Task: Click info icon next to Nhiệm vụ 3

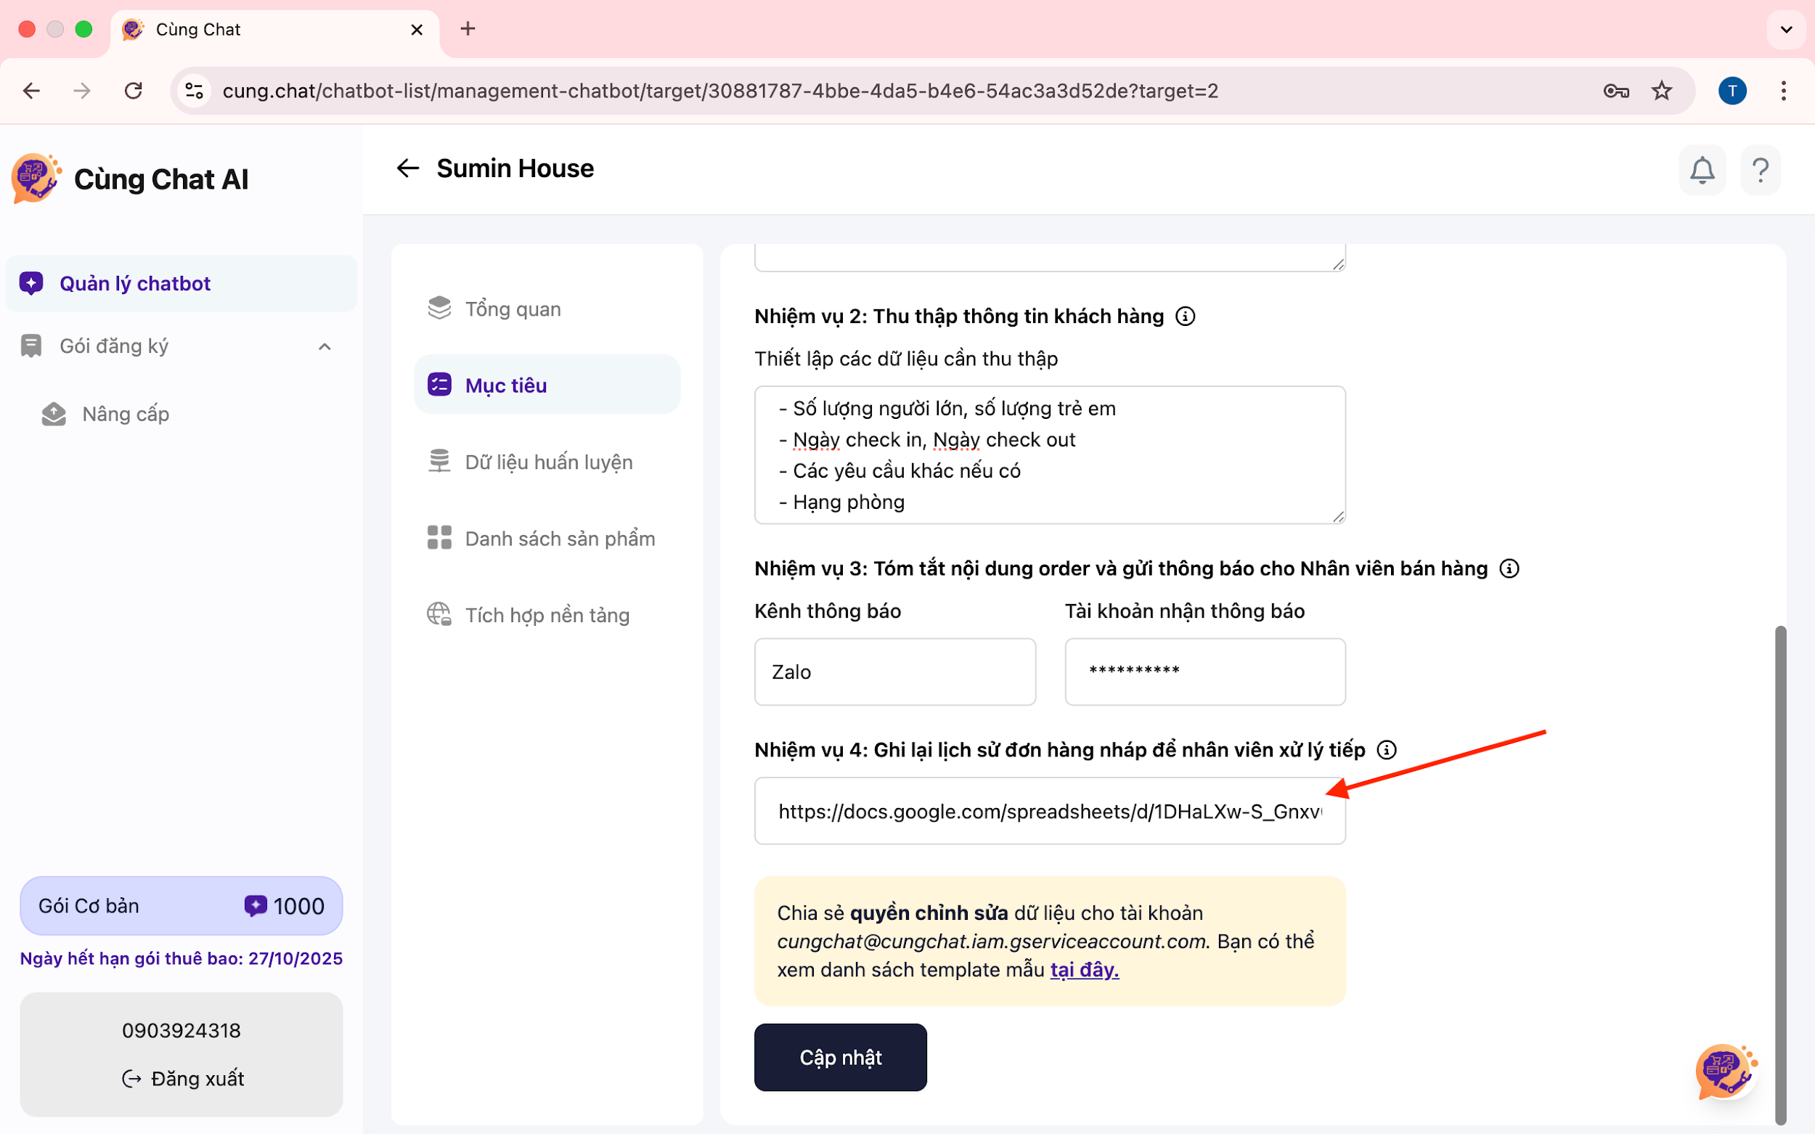Action: (1509, 568)
